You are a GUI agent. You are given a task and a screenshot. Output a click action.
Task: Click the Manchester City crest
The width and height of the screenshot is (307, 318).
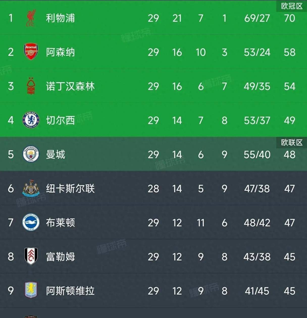point(31,154)
